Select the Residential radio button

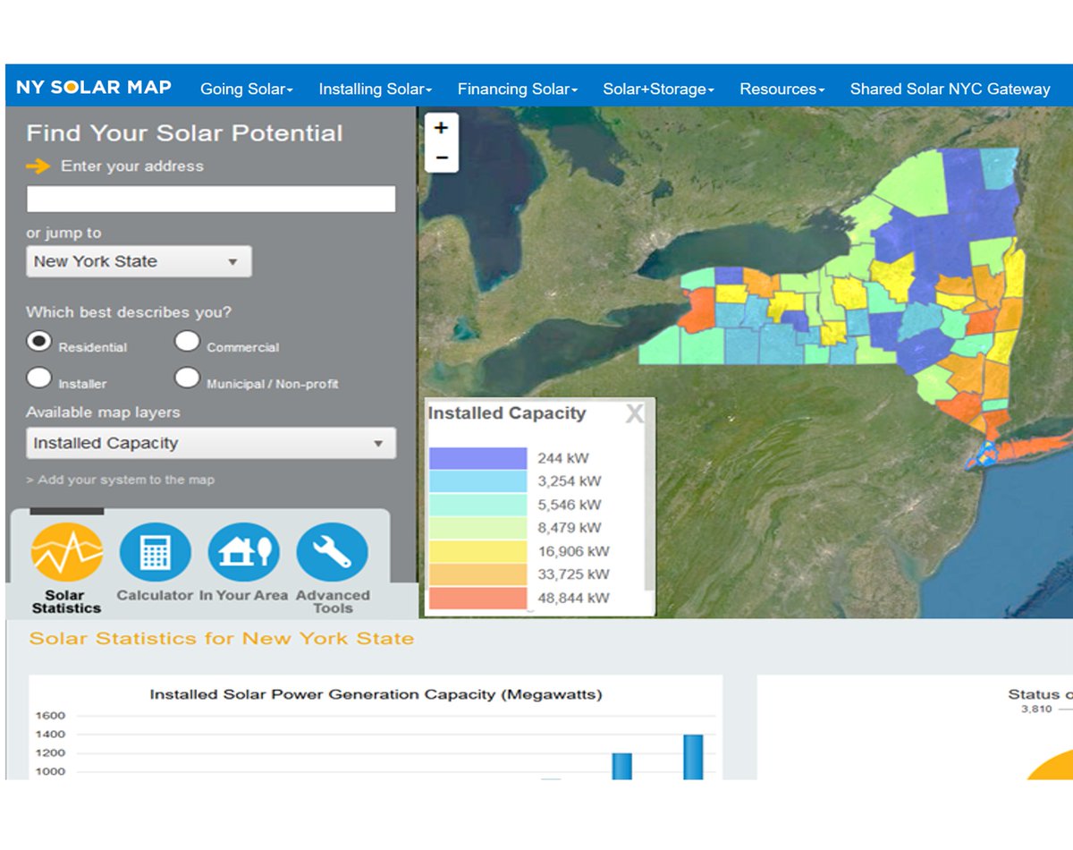coord(39,341)
